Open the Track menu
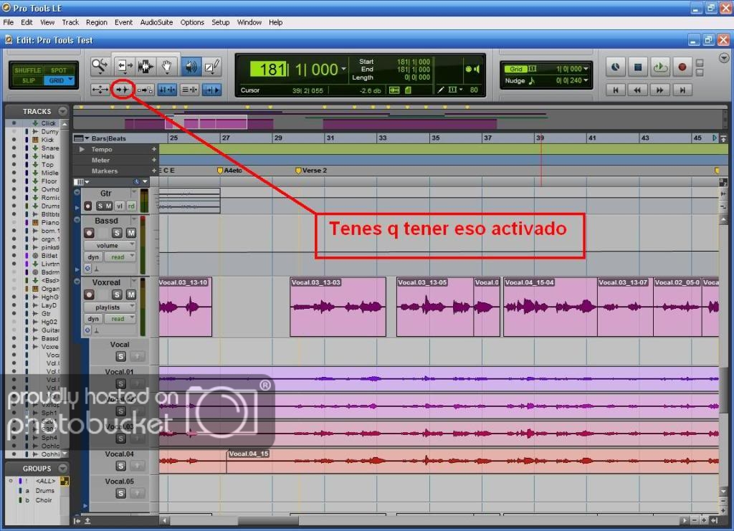Screen dimensions: 734x531 (70, 22)
